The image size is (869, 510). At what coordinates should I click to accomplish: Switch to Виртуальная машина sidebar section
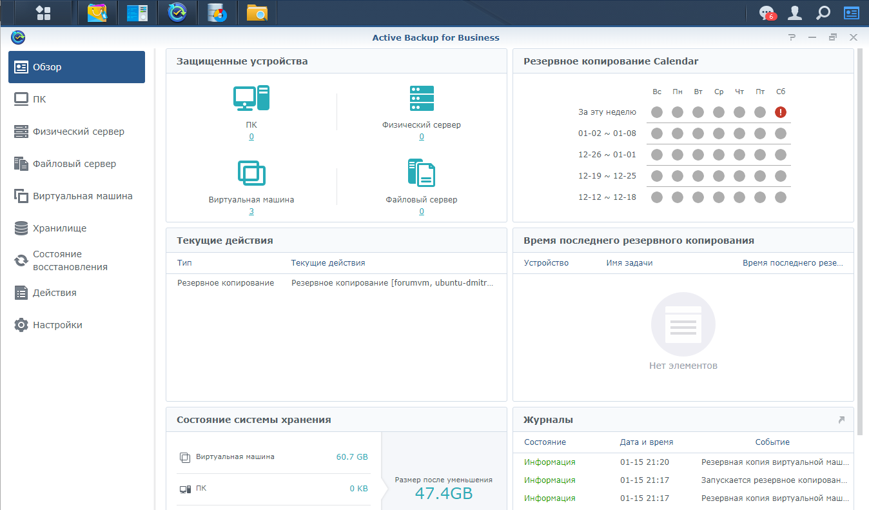pos(77,196)
